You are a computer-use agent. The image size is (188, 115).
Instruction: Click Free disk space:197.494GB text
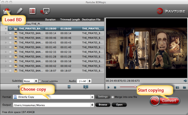18,112
